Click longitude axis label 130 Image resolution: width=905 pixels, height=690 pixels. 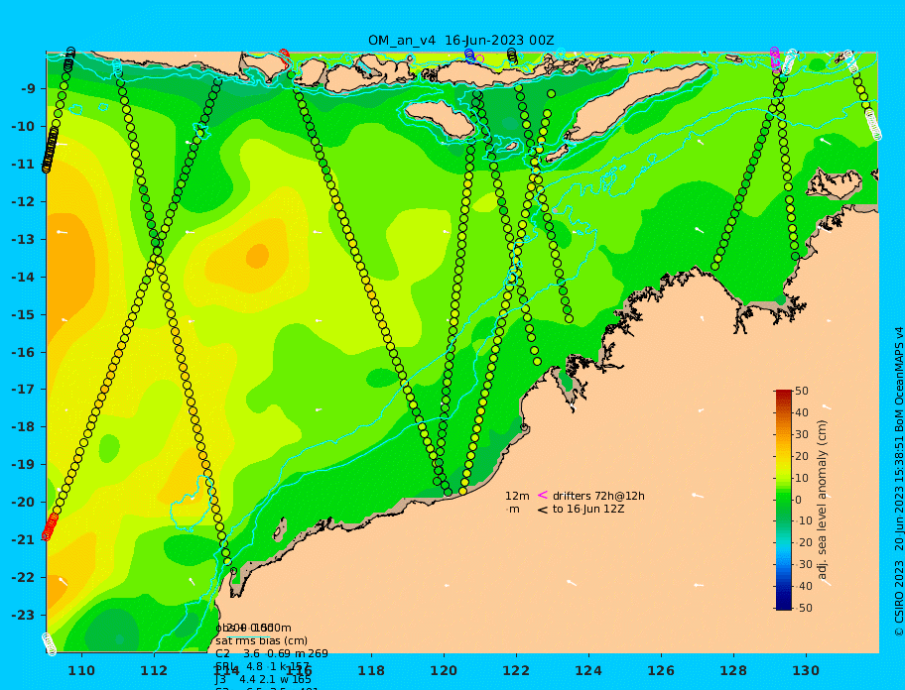806,670
